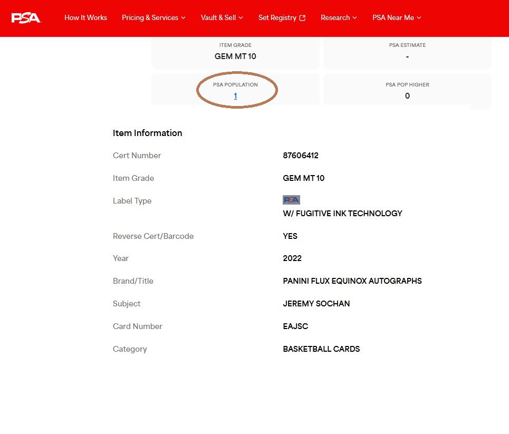
Task: Click the PSA Pop Higher value
Action: (407, 96)
